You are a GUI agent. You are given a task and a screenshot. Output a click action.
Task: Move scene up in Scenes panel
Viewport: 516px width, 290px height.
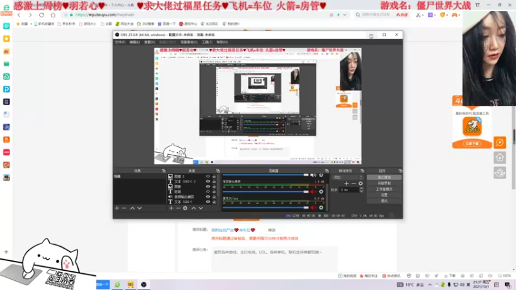[132, 208]
